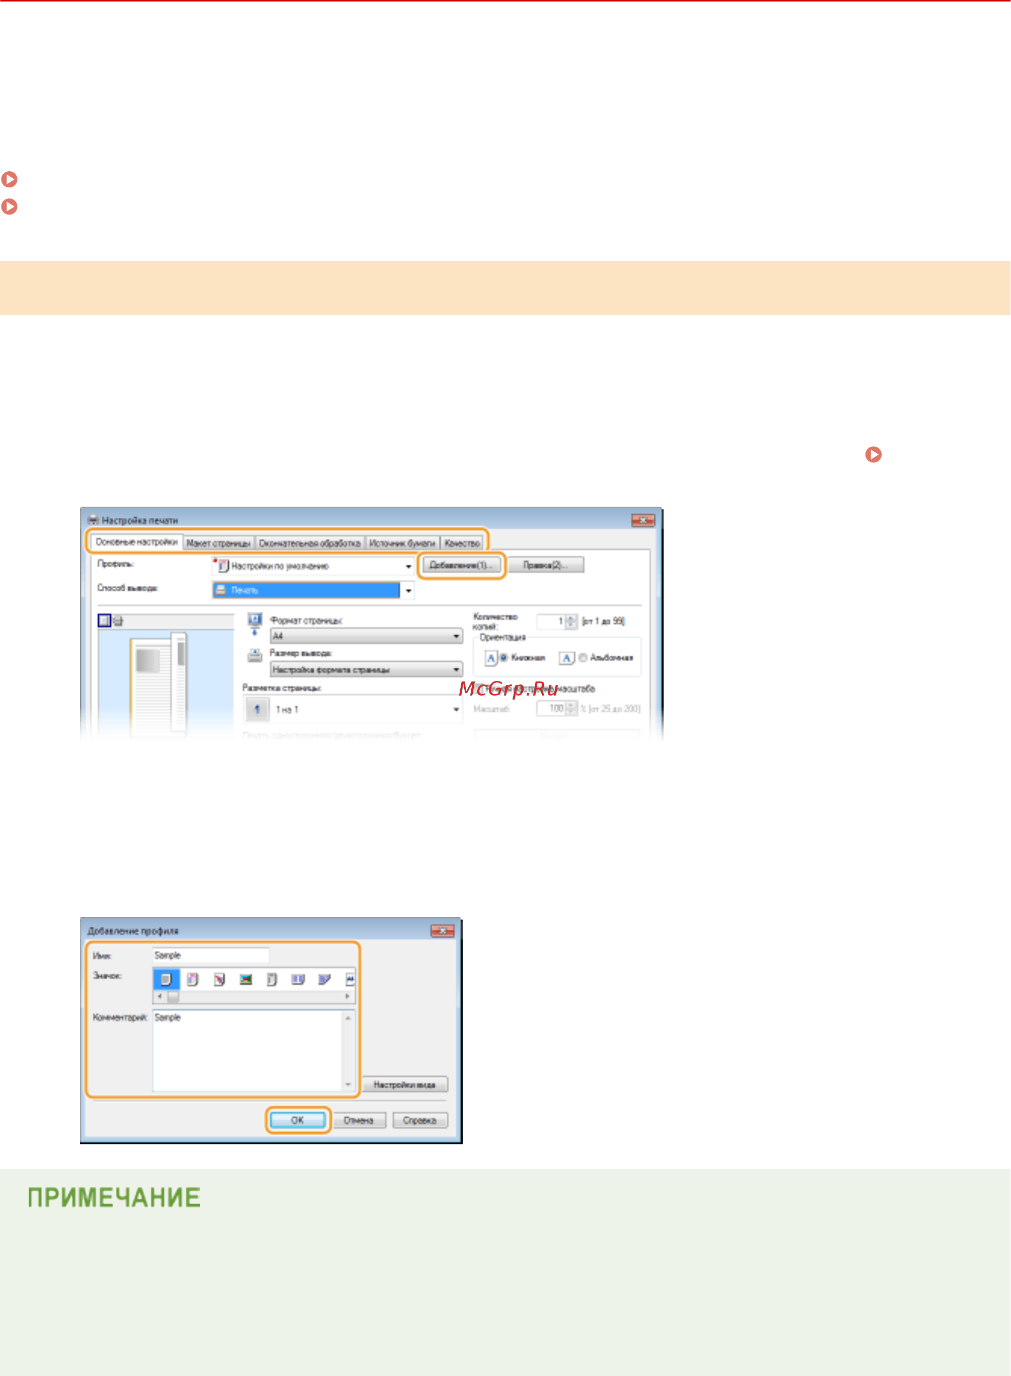Image resolution: width=1011 pixels, height=1376 pixels.
Task: Click the Справка button
Action: [420, 1120]
